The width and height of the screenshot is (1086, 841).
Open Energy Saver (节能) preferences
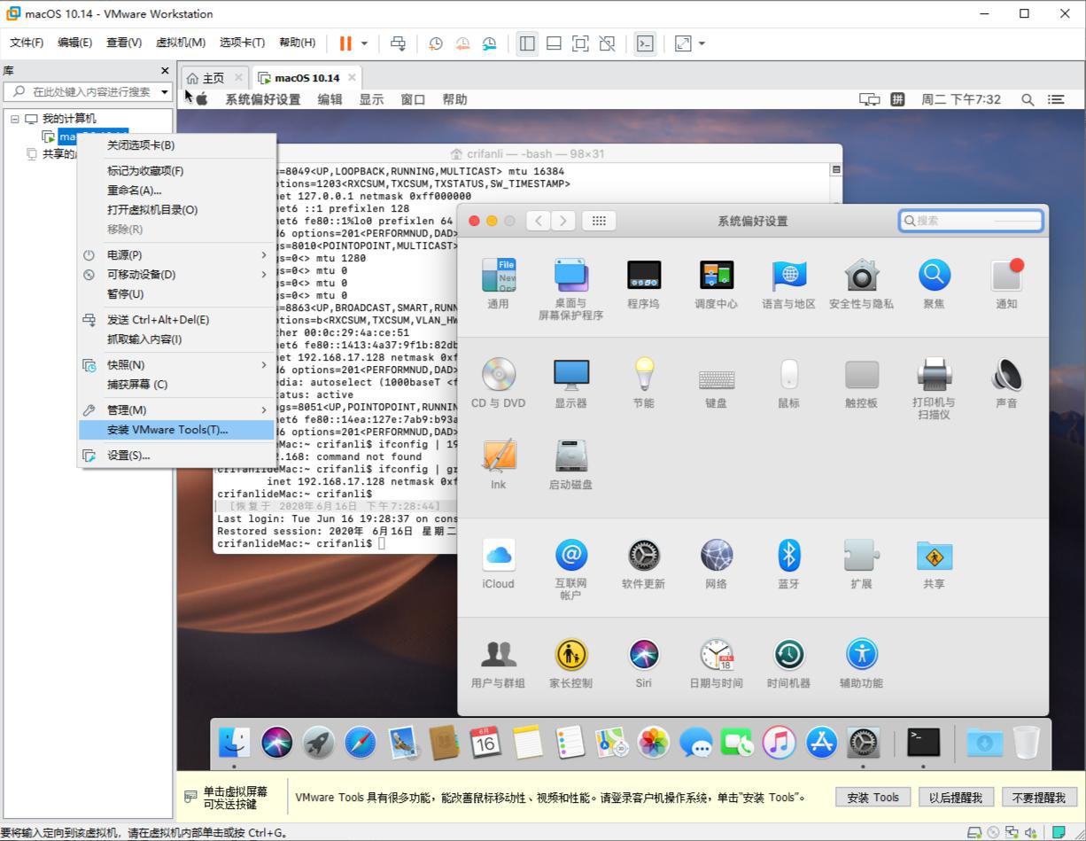[x=643, y=375]
